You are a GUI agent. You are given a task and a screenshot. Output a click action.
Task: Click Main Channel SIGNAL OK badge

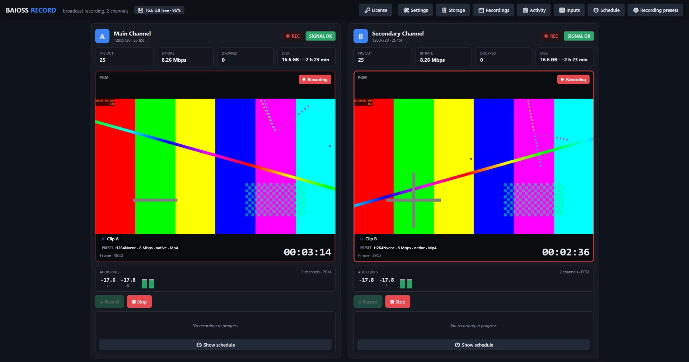tap(320, 36)
